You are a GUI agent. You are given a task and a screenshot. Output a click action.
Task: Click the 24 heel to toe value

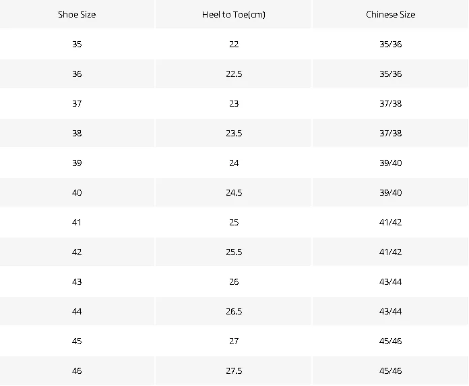234,163
